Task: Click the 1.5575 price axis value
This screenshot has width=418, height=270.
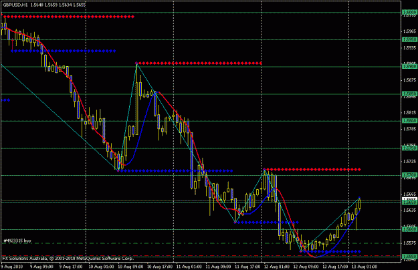Action: click(410, 243)
